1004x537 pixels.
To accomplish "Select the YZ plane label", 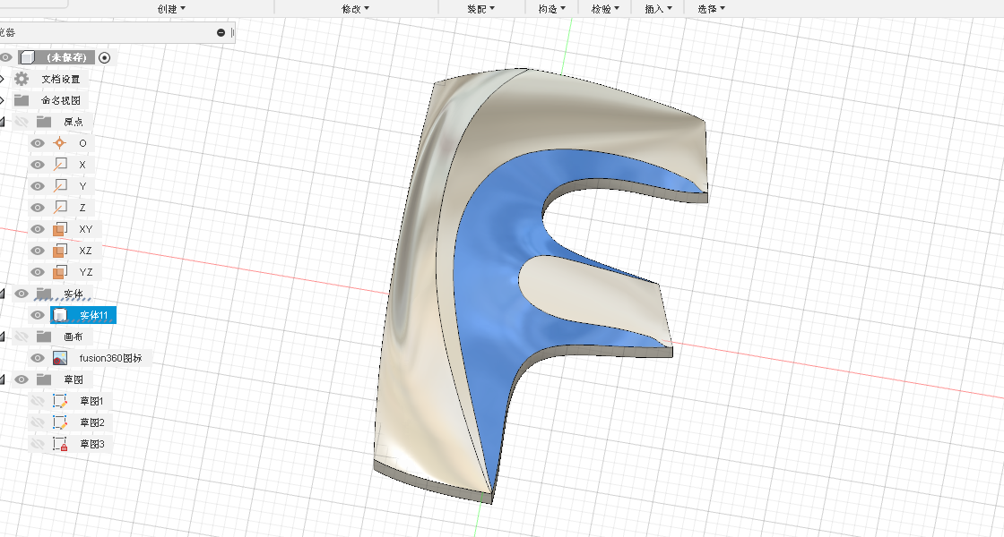I will pos(86,272).
